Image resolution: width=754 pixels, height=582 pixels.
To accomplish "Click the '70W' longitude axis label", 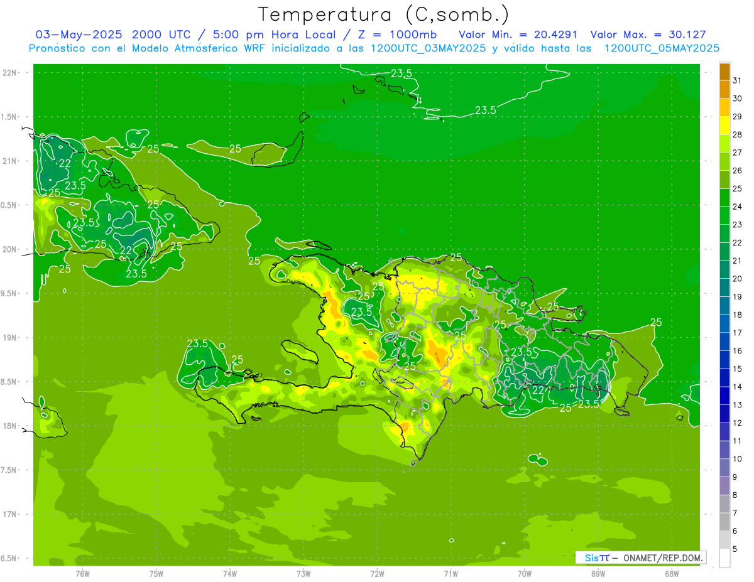I will 525,574.
